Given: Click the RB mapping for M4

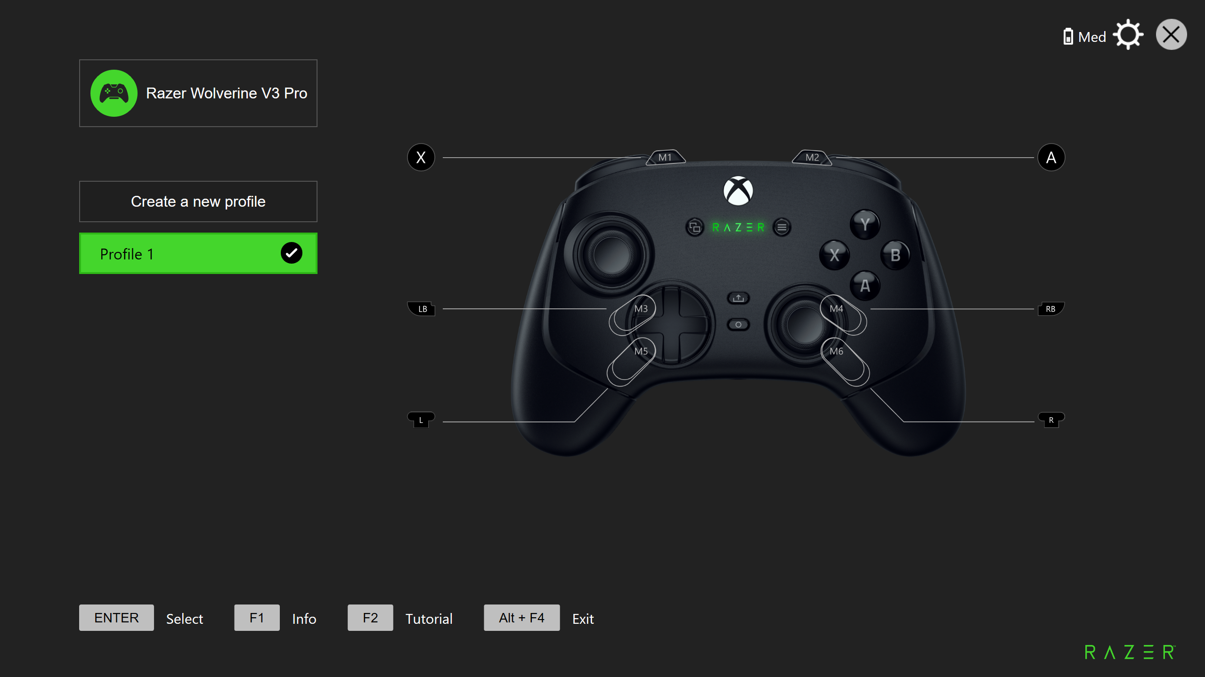Looking at the screenshot, I should tap(1051, 309).
